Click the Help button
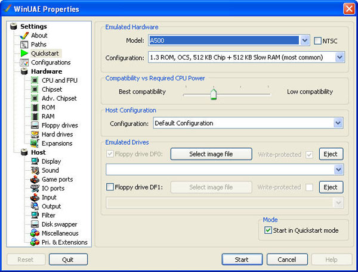 (332, 260)
